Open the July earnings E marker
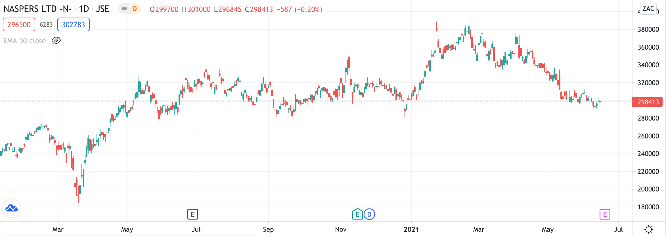666x236 pixels. [x=193, y=214]
